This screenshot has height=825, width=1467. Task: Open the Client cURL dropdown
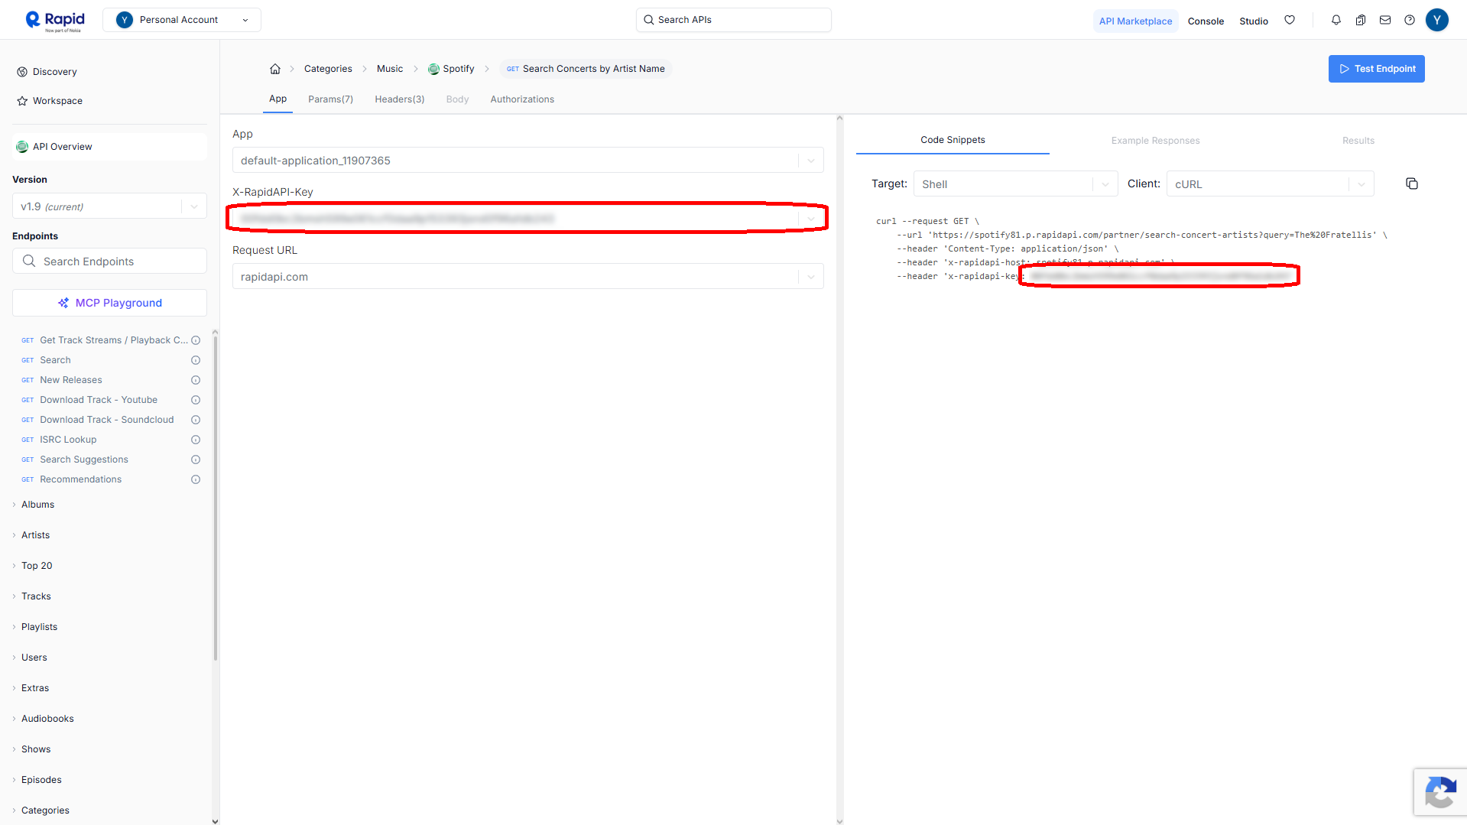pyautogui.click(x=1270, y=184)
